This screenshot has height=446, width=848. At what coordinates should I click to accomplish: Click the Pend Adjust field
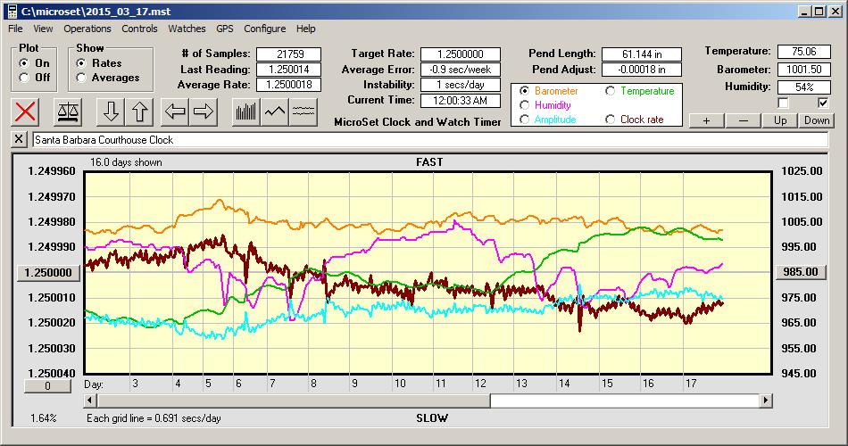point(642,70)
